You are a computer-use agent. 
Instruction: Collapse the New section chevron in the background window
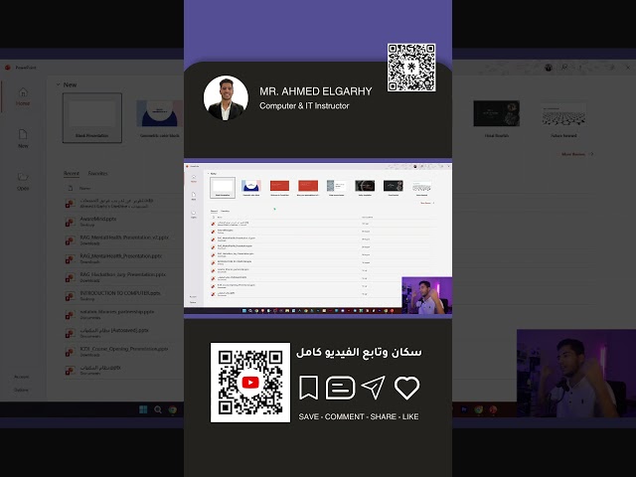point(58,84)
